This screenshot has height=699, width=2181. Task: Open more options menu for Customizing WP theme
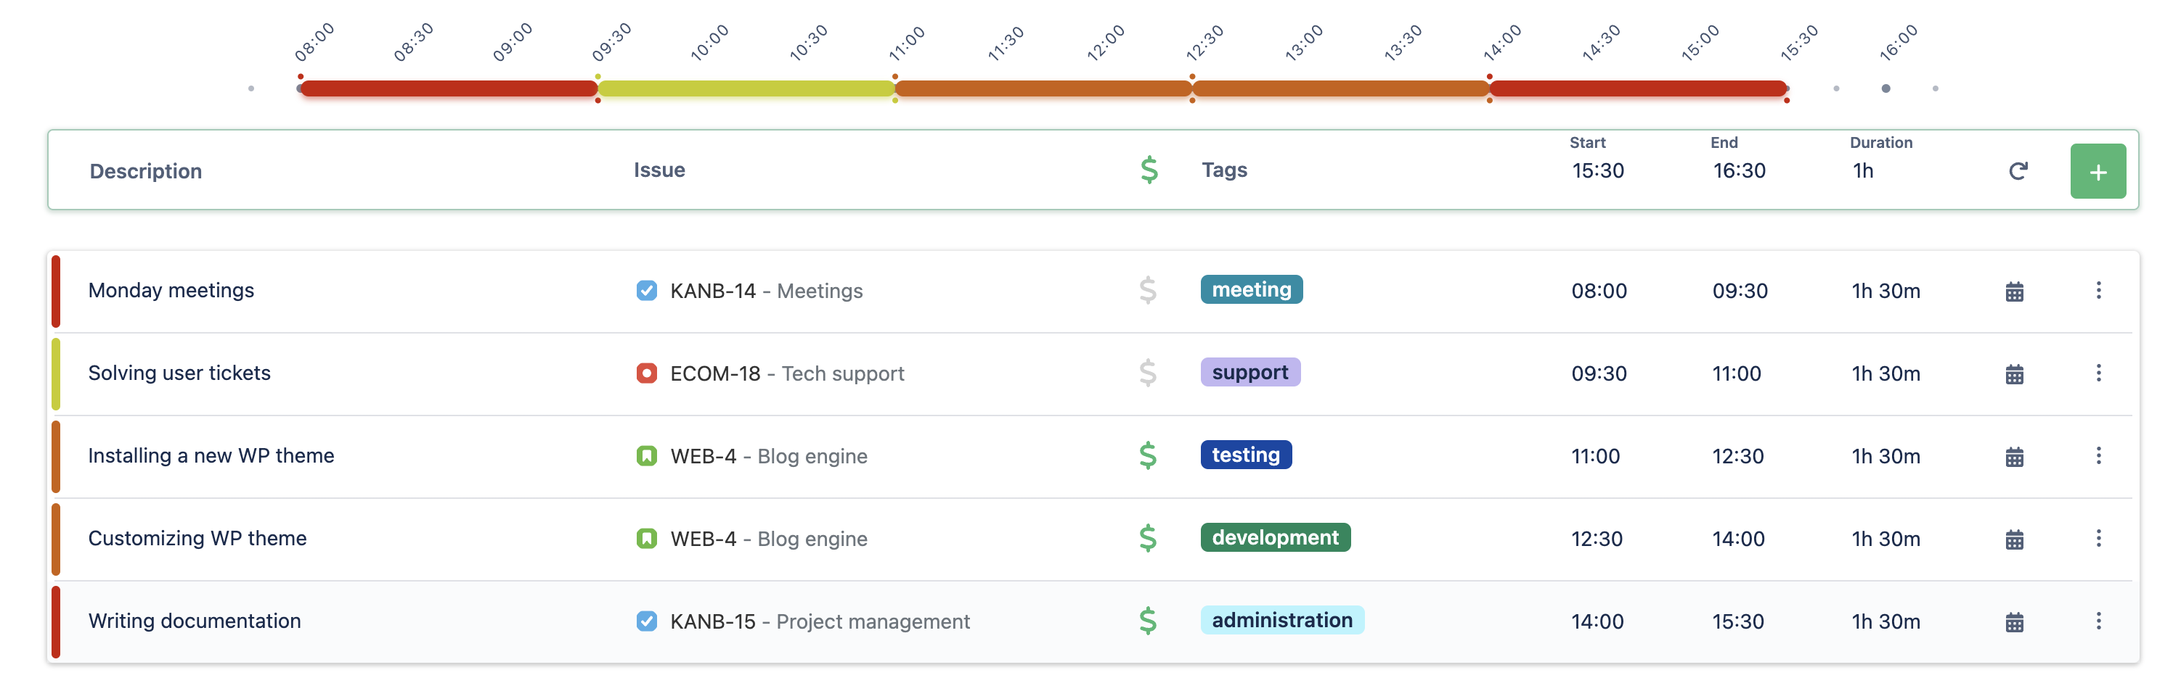2098,539
